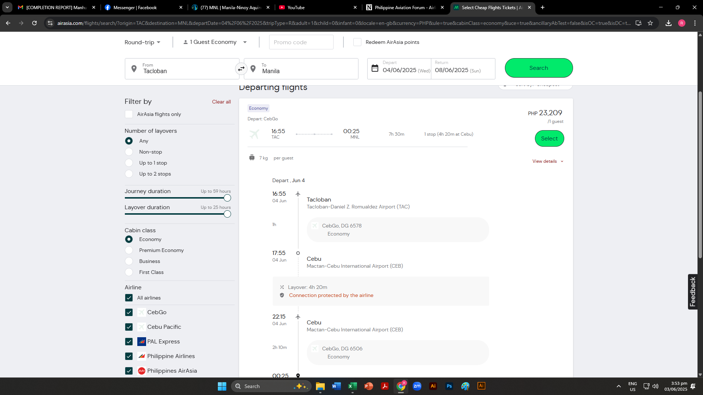Bookmark this page with star icon
703x395 pixels.
pyautogui.click(x=650, y=23)
